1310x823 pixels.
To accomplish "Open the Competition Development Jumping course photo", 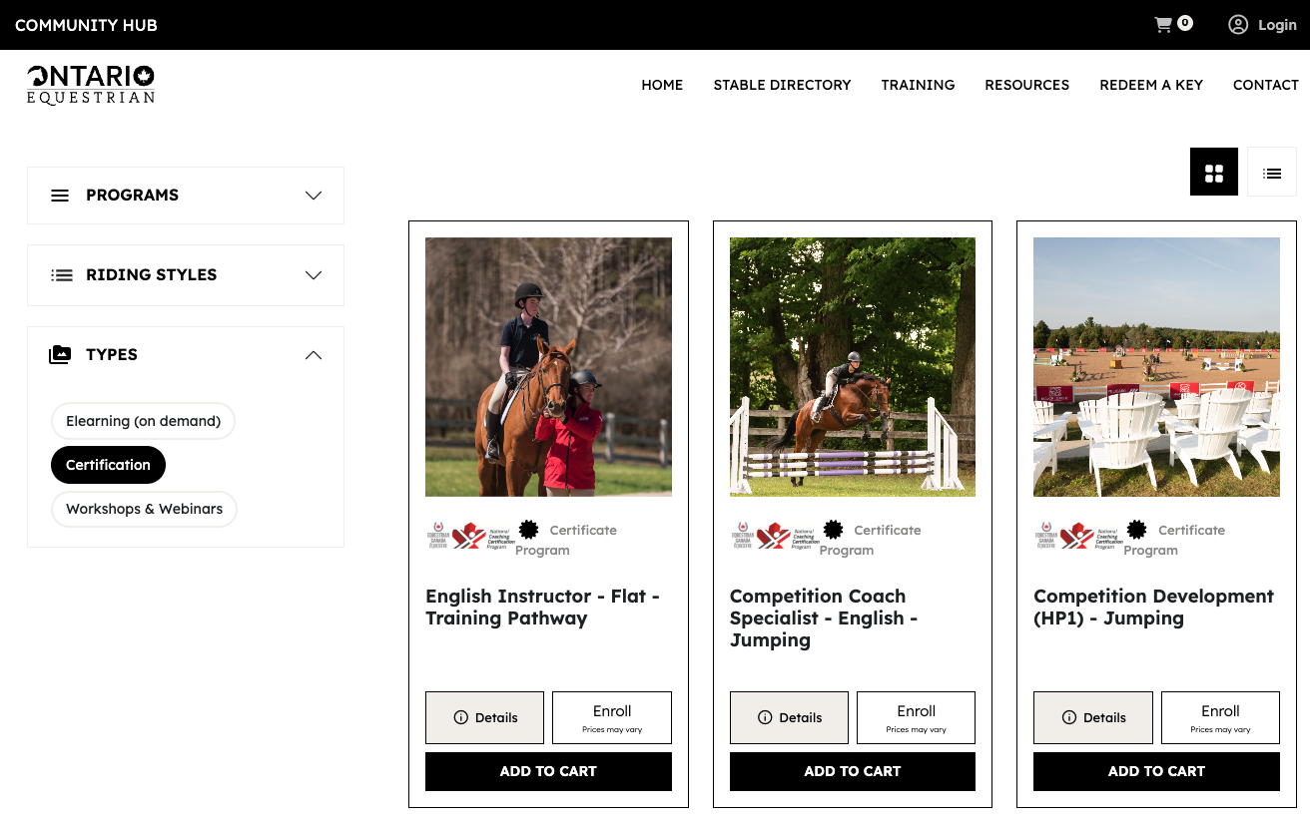I will [1156, 367].
